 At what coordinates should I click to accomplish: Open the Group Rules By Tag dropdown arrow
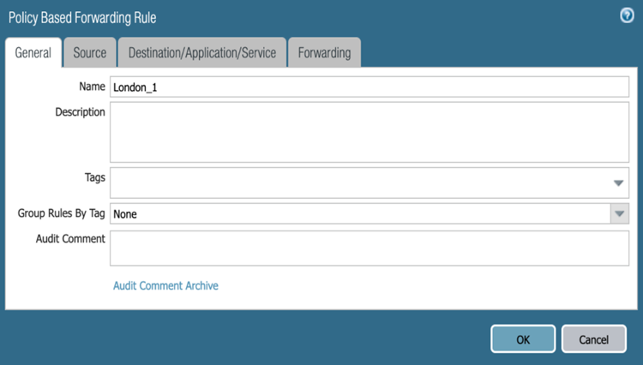619,213
